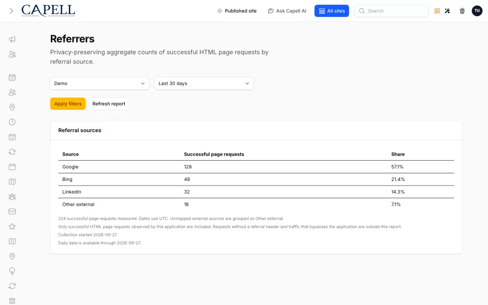Select the lightbulb icon in sidebar
The image size is (488, 305).
pos(12,271)
